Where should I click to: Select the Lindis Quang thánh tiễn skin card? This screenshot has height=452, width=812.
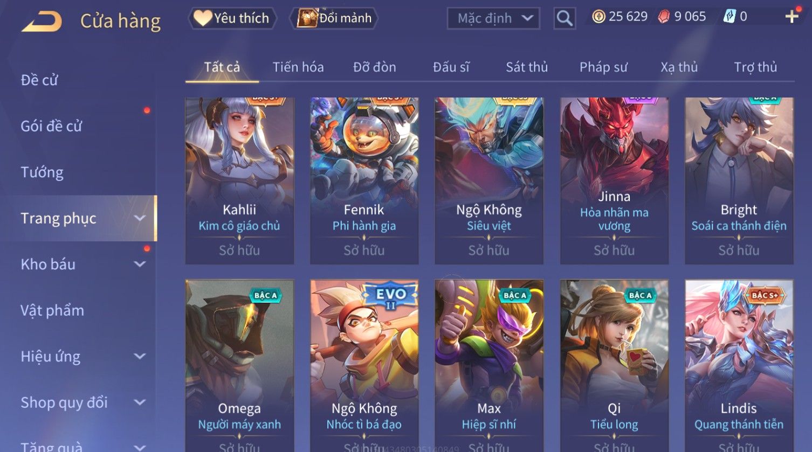click(739, 365)
